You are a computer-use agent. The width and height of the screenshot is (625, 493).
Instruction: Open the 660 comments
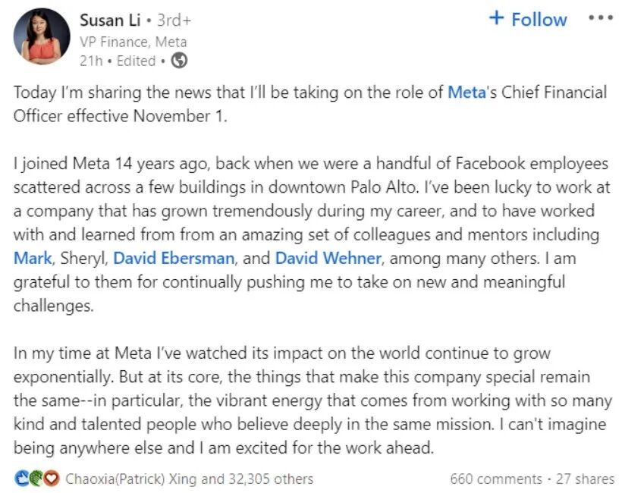click(496, 479)
